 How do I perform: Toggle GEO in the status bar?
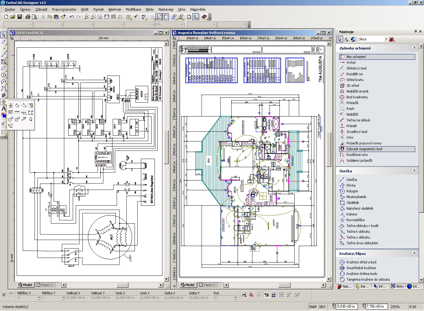pyautogui.click(x=322, y=306)
